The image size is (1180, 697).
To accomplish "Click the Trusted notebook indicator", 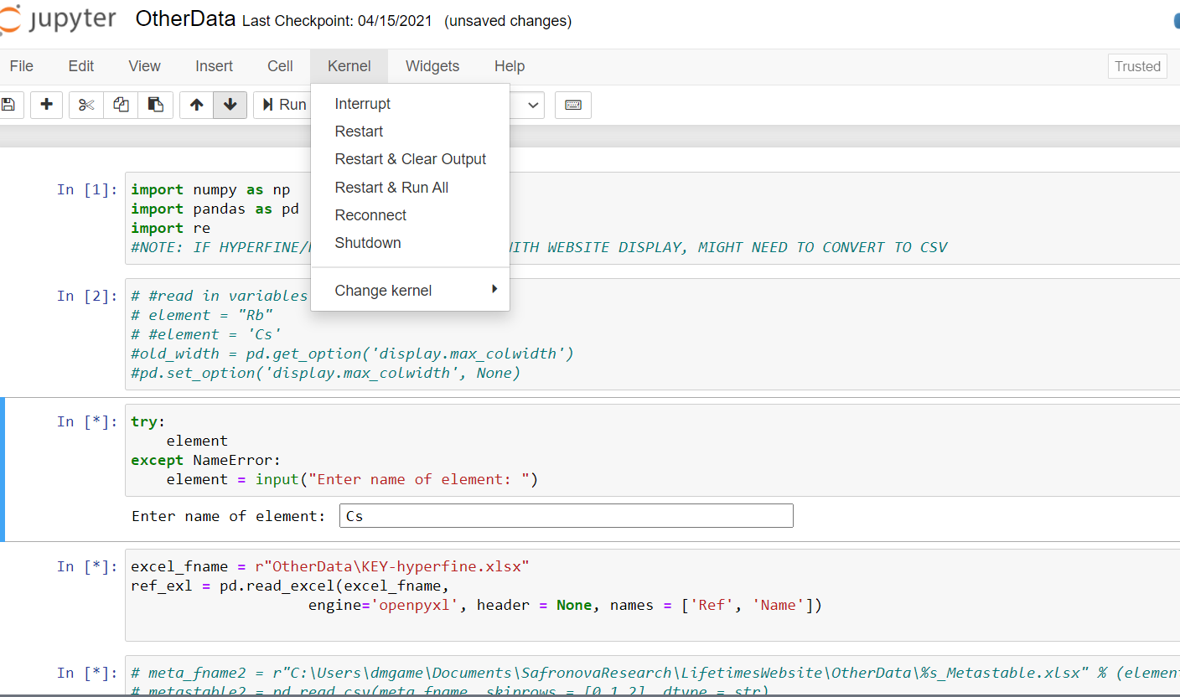I will (1137, 66).
